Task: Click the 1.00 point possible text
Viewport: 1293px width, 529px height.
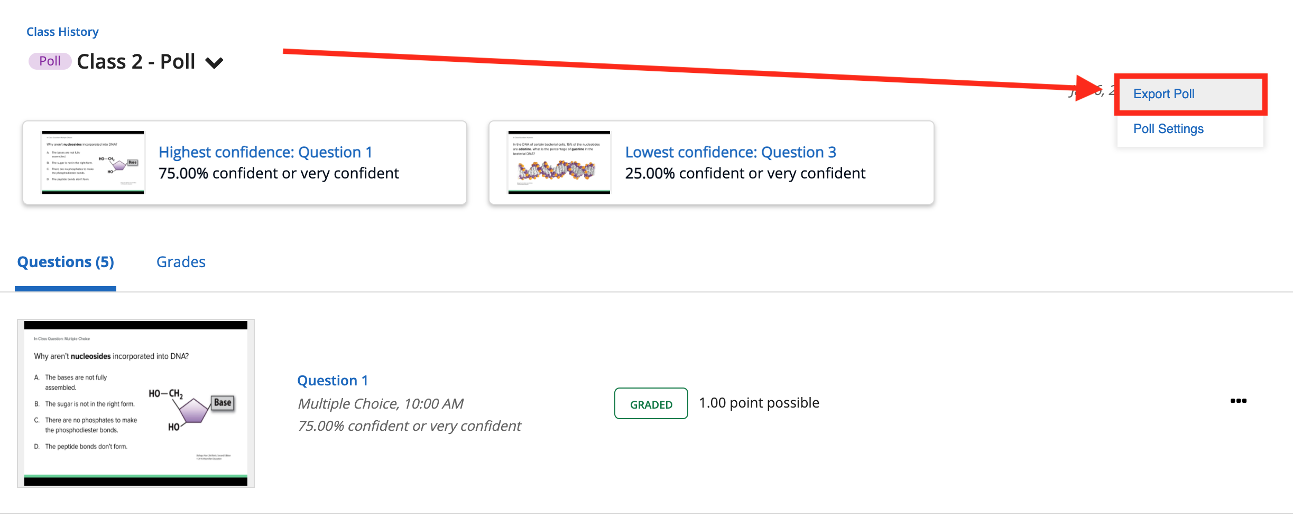Action: coord(759,403)
